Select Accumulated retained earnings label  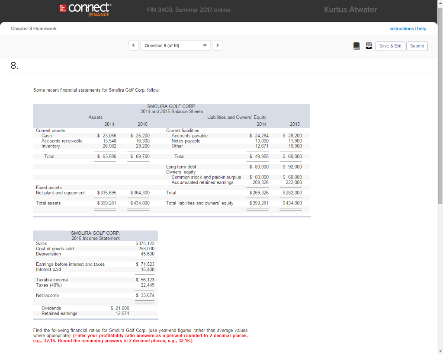point(202,182)
